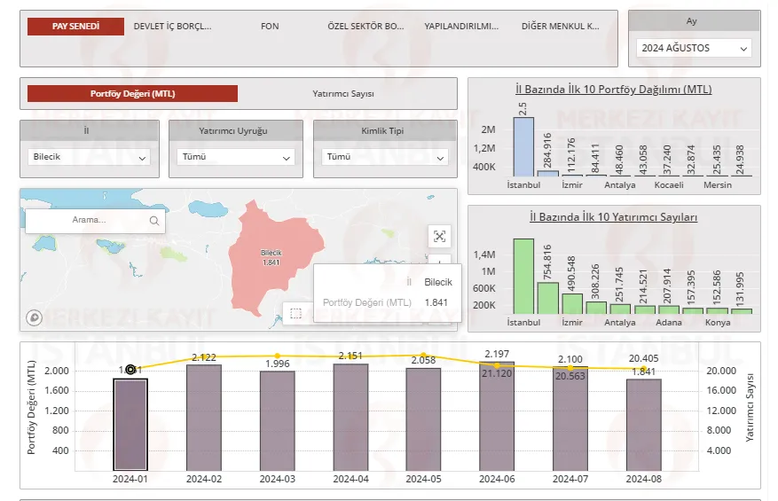Click the fit-to-extent icon on the map
778x501 pixels.
(440, 236)
